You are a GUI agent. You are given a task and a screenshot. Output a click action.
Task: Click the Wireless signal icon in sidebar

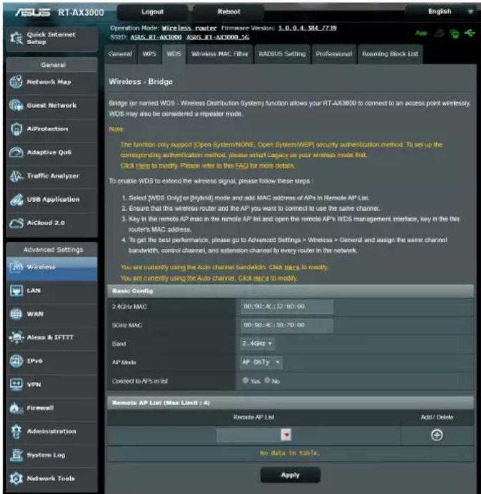[16, 267]
